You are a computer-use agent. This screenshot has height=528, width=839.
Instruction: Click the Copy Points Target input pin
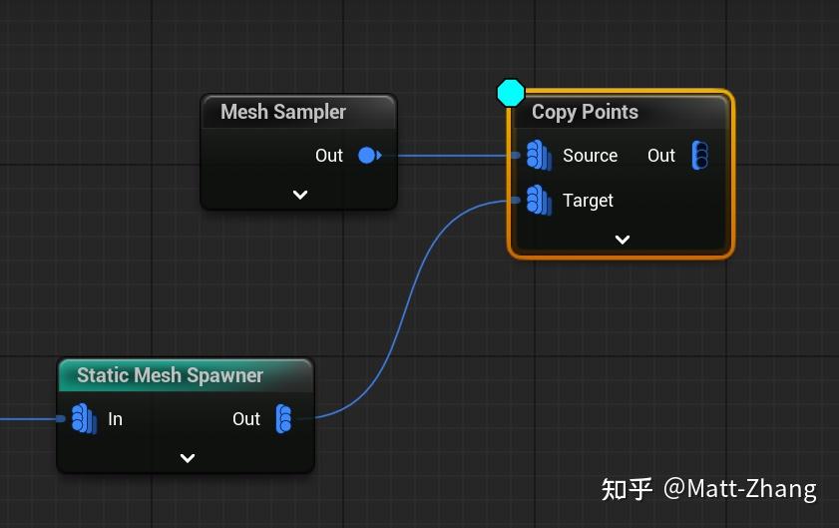click(x=539, y=201)
